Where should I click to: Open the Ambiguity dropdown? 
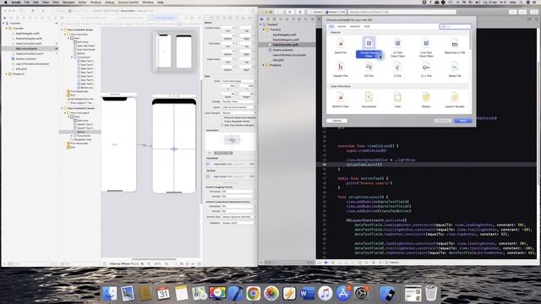[238, 223]
